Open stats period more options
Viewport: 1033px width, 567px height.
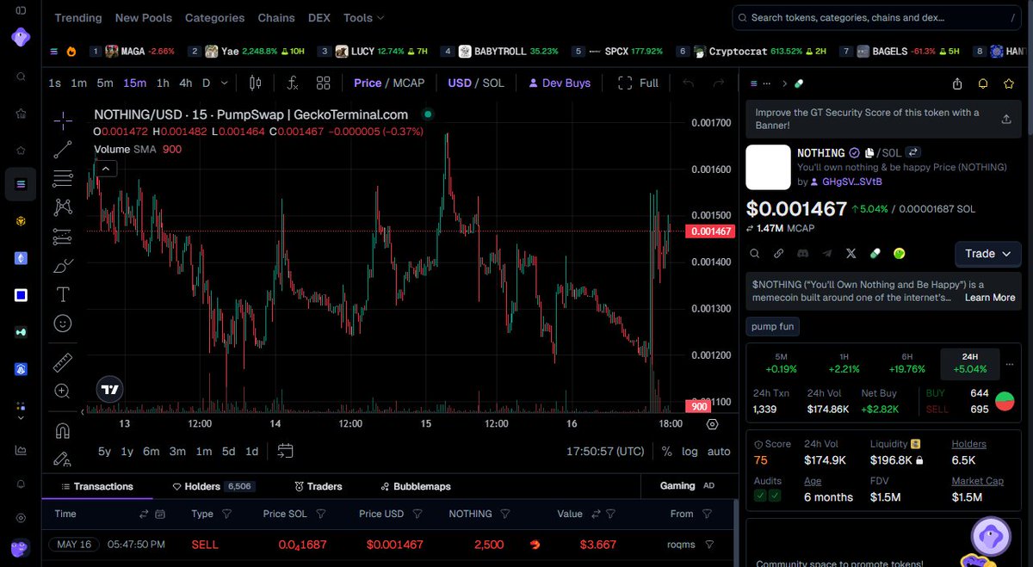1011,364
